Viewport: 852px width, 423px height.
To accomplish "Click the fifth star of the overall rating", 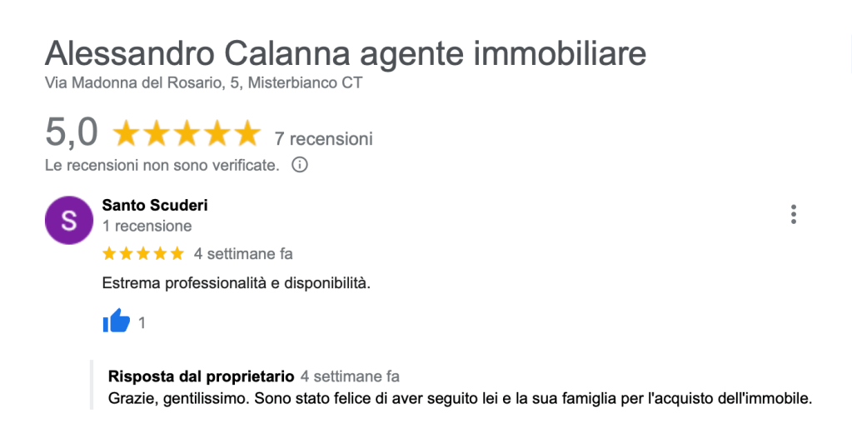I will pos(247,133).
